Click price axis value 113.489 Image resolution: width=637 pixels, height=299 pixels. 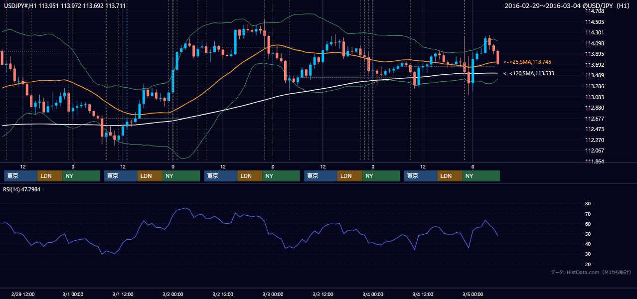point(595,75)
